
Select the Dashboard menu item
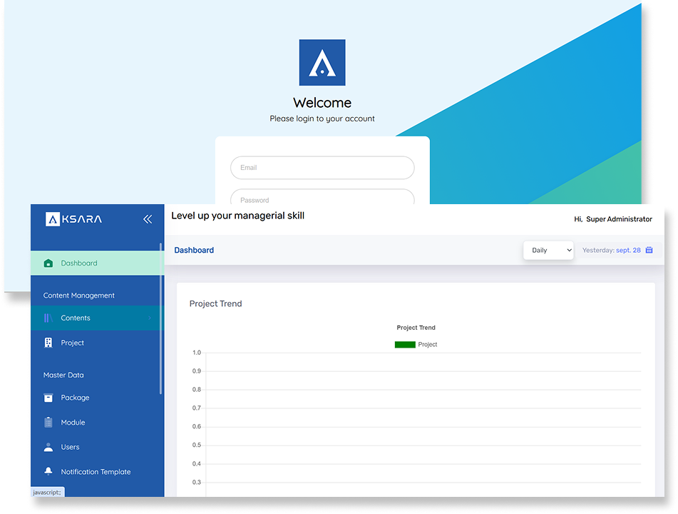click(x=79, y=263)
